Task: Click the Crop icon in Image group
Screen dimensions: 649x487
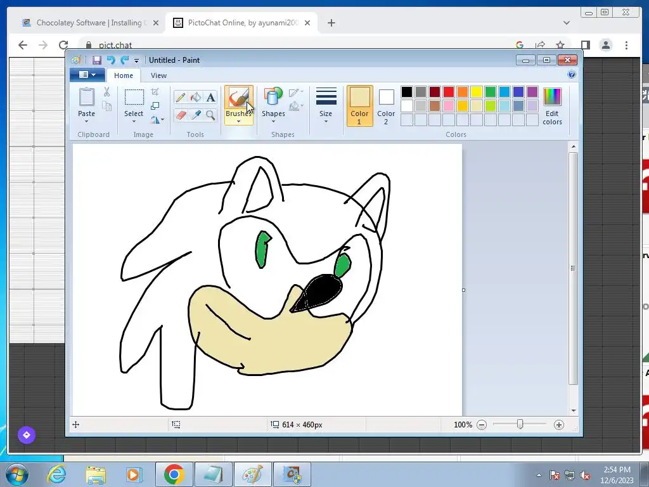Action: [155, 92]
